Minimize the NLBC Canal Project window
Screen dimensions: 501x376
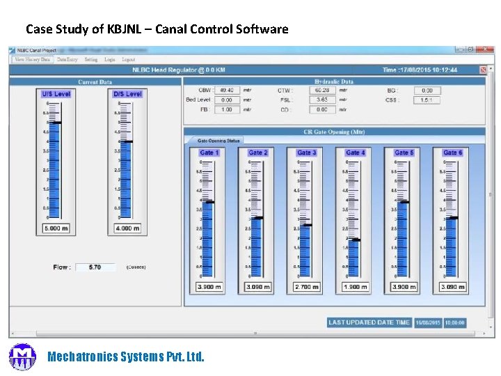461,49
